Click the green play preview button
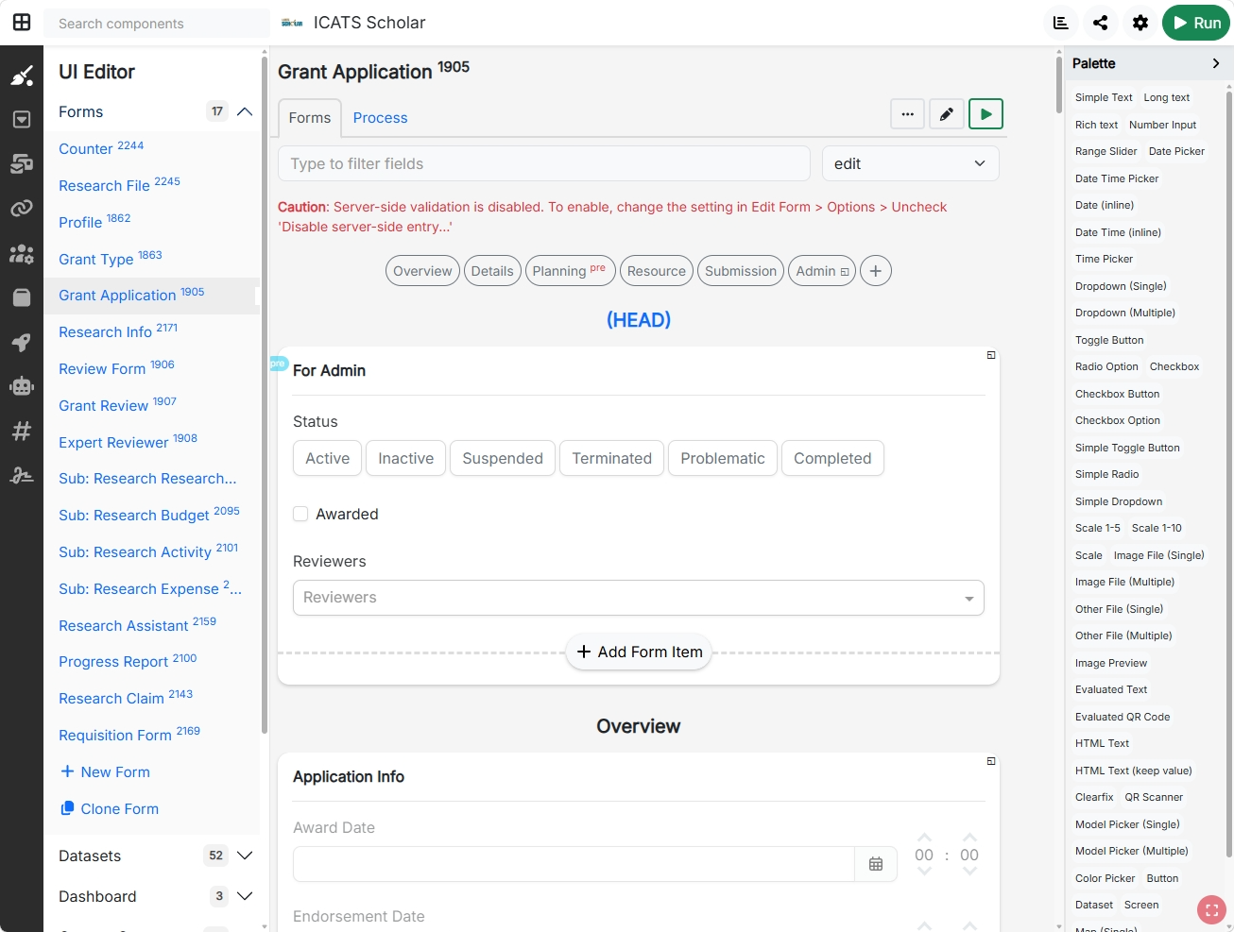 tap(985, 114)
